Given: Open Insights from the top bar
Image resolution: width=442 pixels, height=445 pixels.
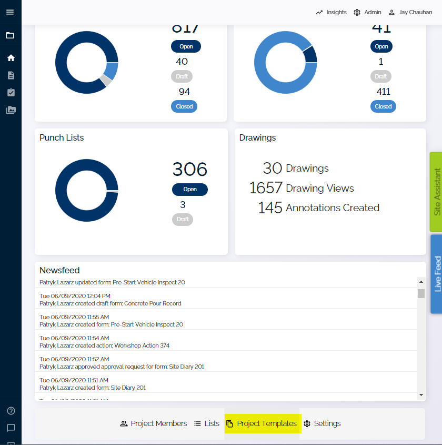Looking at the screenshot, I should click(x=330, y=12).
